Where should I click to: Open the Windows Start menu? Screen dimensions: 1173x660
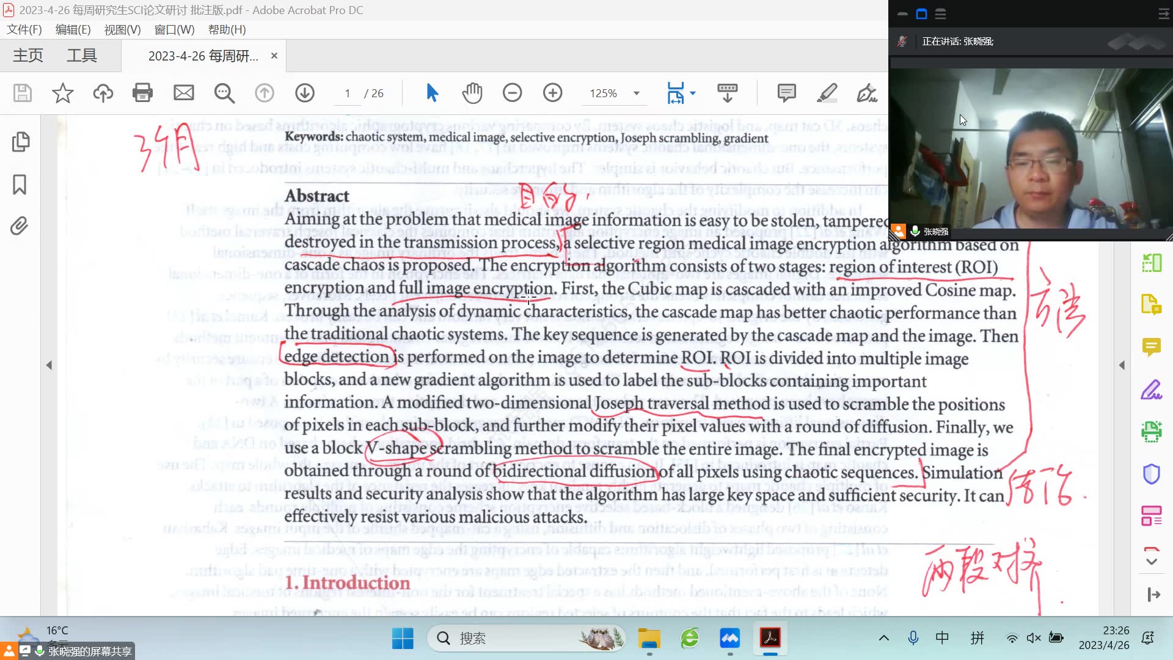click(402, 639)
